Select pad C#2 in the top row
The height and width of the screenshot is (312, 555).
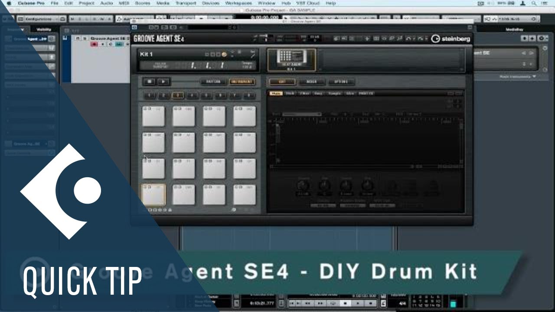point(184,116)
